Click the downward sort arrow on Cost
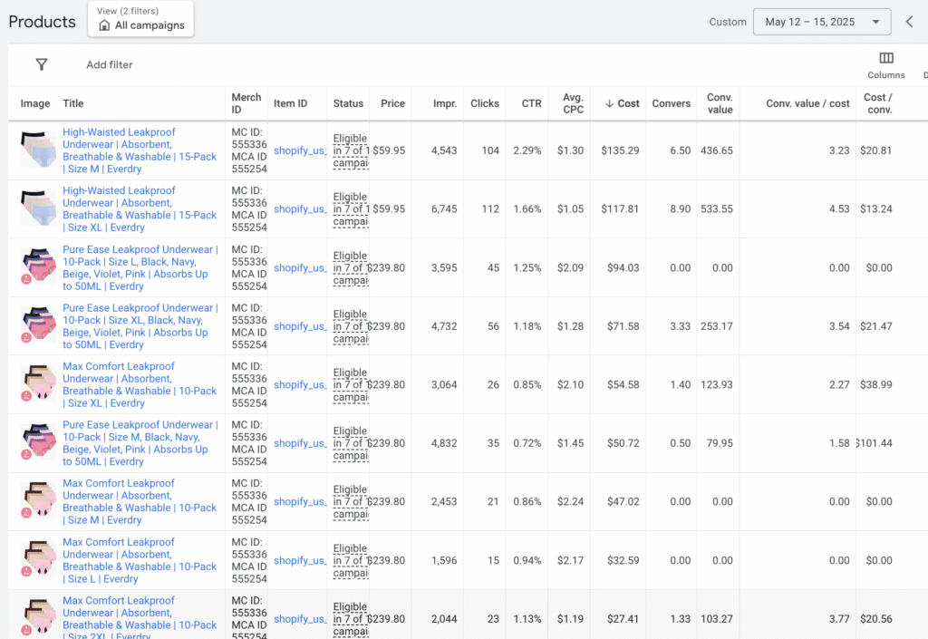This screenshot has width=928, height=639. (x=609, y=103)
